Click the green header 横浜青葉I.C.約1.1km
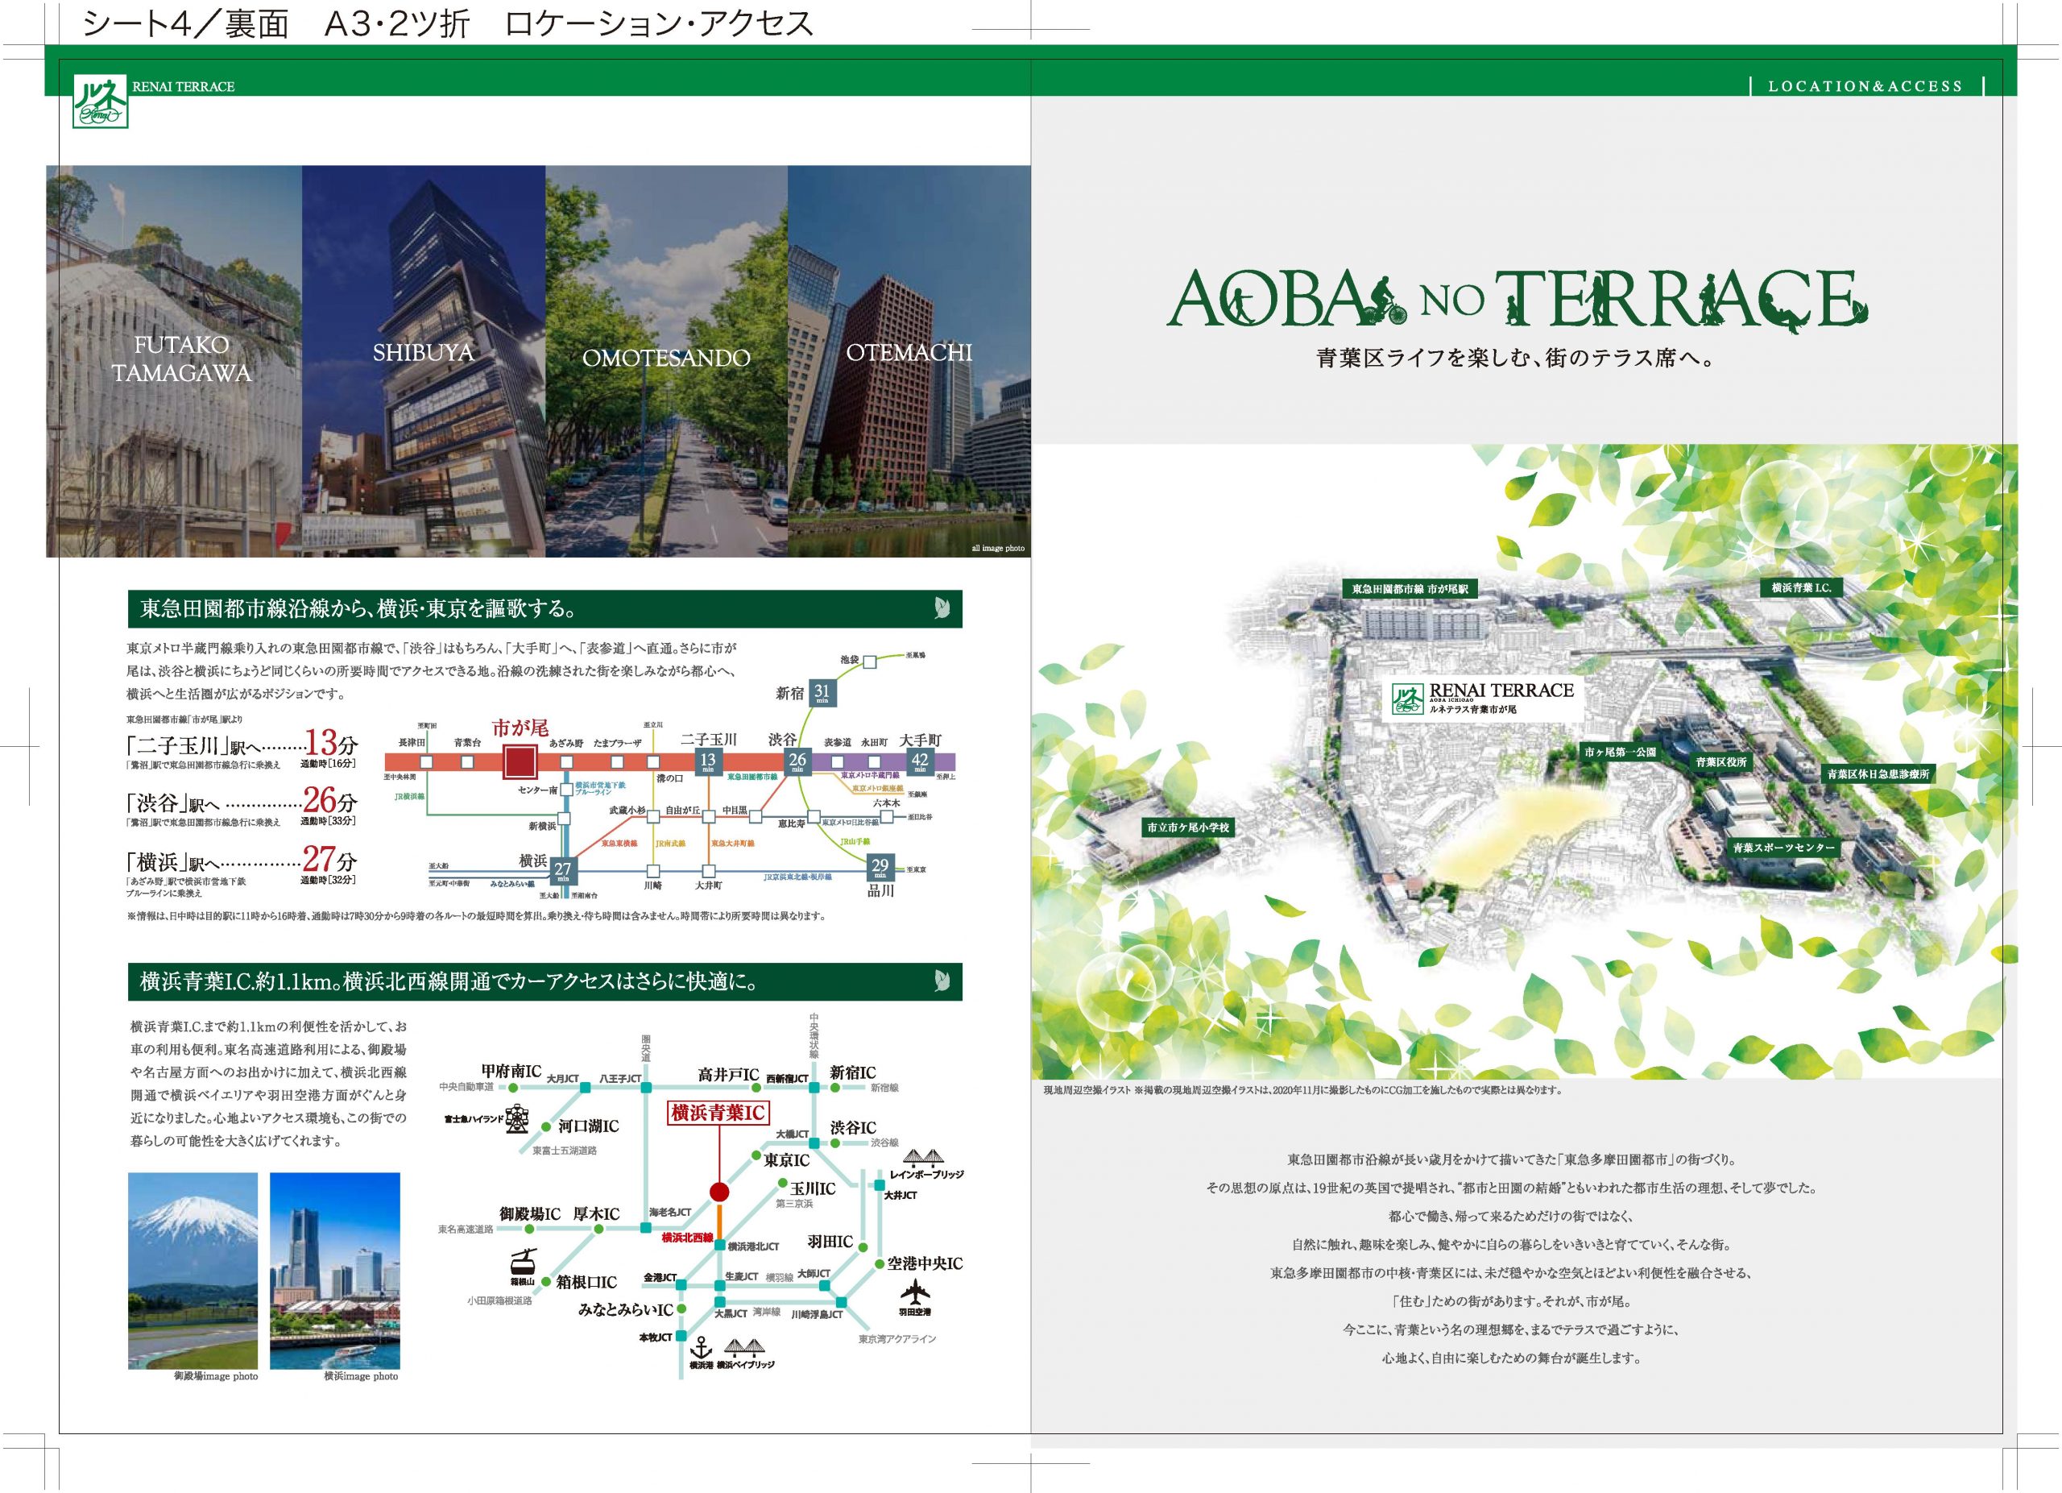Screen dimensions: 2062x1493 tap(545, 982)
